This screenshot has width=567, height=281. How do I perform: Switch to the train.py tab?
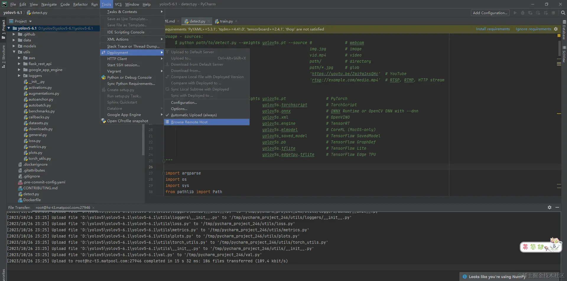tap(226, 21)
